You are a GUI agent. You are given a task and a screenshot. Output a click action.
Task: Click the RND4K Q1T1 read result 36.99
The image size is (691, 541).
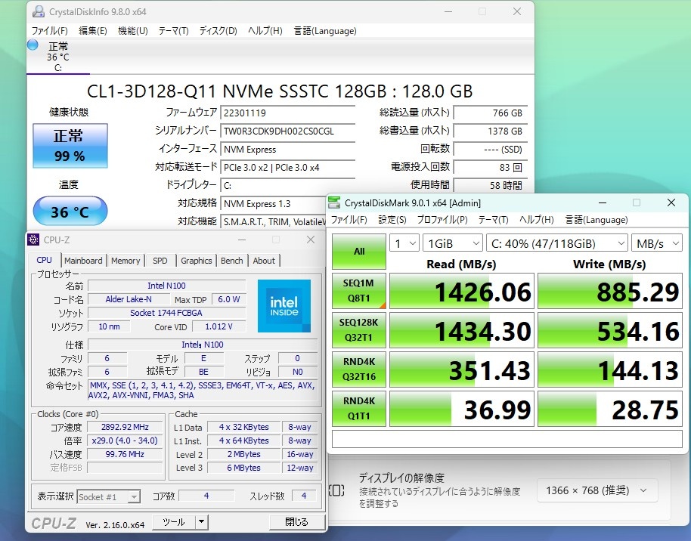tap(462, 409)
